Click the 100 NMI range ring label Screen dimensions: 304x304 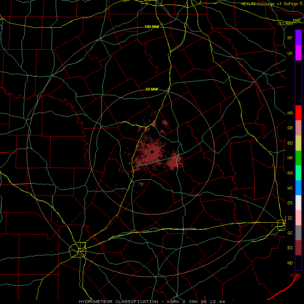pyautogui.click(x=152, y=27)
